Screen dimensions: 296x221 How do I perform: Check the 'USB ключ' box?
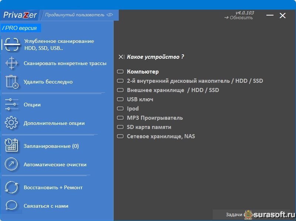point(120,99)
